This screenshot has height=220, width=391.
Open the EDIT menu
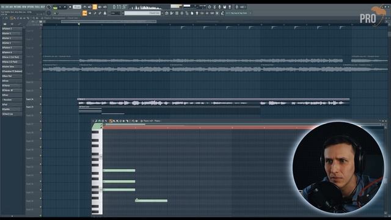7,7
